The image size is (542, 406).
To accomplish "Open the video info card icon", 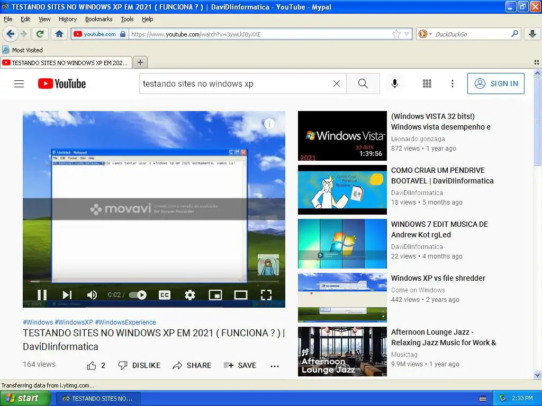I will click(269, 123).
